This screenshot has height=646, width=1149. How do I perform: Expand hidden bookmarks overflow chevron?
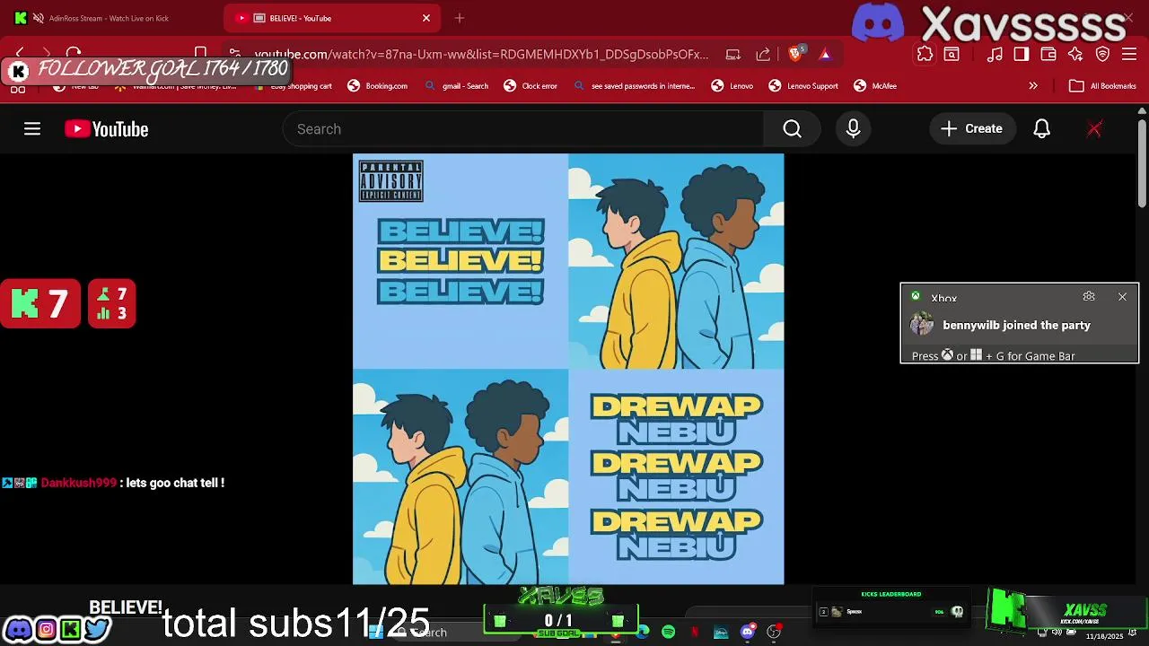(x=1033, y=86)
